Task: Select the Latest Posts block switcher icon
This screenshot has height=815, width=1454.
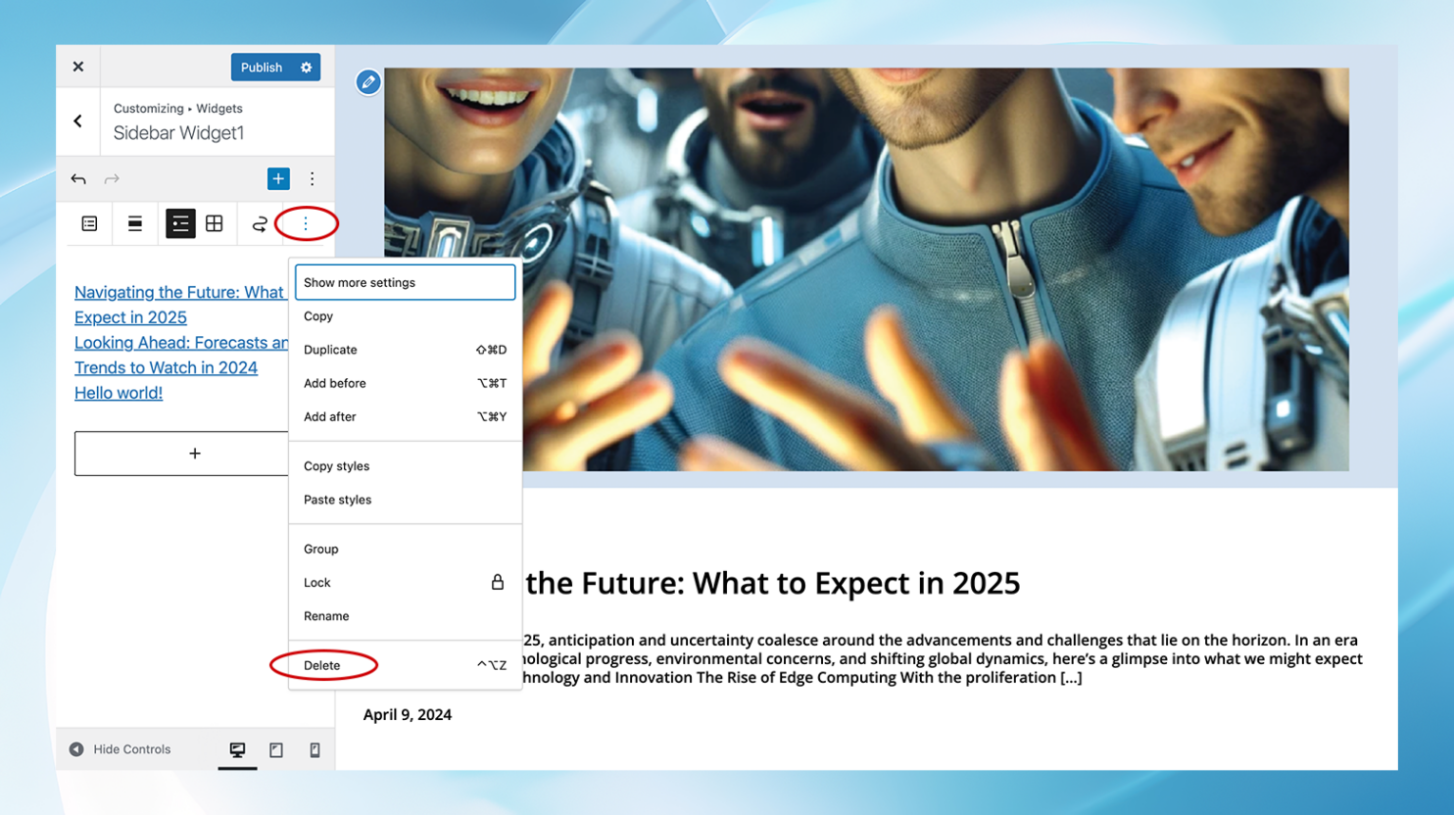Action: [89, 223]
